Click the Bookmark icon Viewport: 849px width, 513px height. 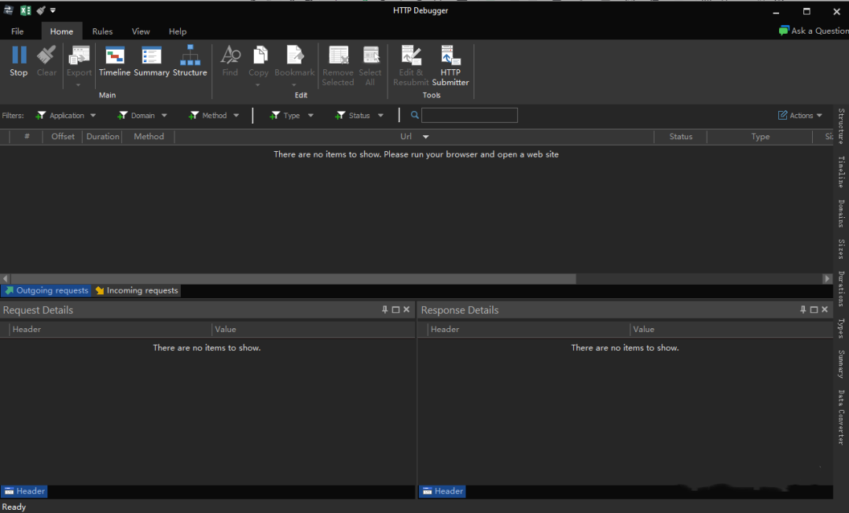tap(295, 55)
